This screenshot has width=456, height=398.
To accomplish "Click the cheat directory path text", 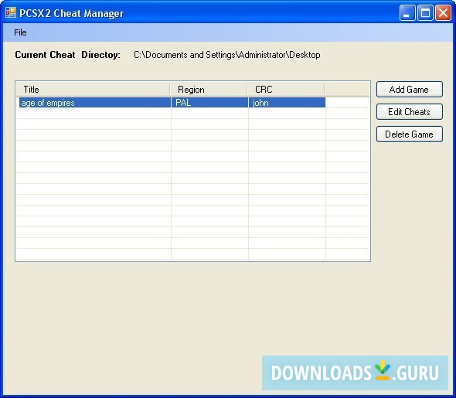I will 226,55.
